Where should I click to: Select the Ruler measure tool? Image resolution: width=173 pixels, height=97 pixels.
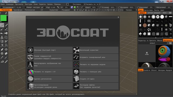point(6,61)
